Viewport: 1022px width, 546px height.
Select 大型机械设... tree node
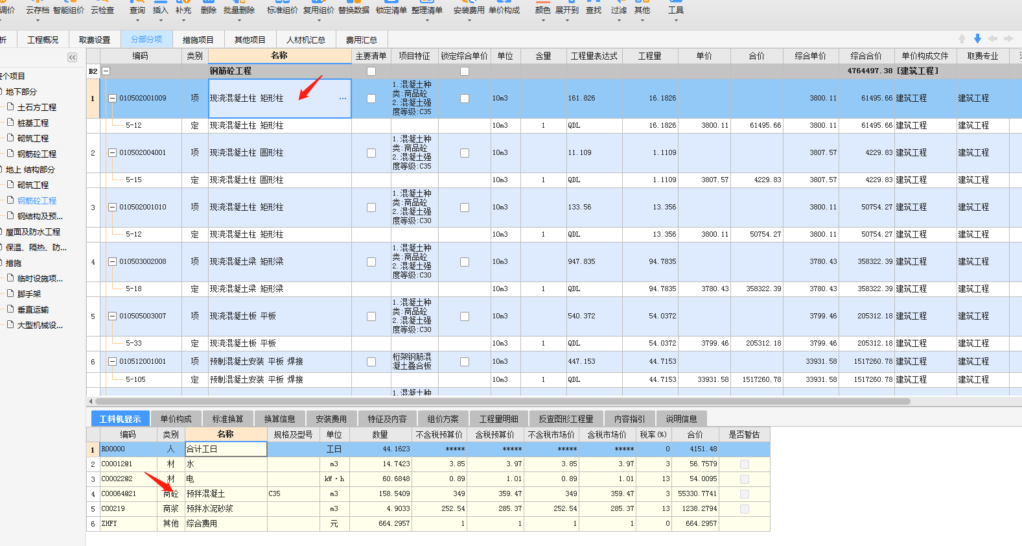pyautogui.click(x=40, y=326)
